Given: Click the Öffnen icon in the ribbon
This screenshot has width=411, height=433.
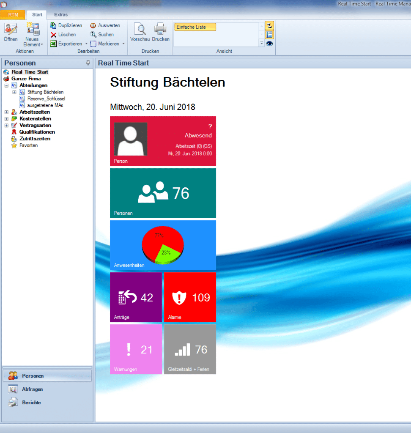Looking at the screenshot, I should click(x=11, y=32).
